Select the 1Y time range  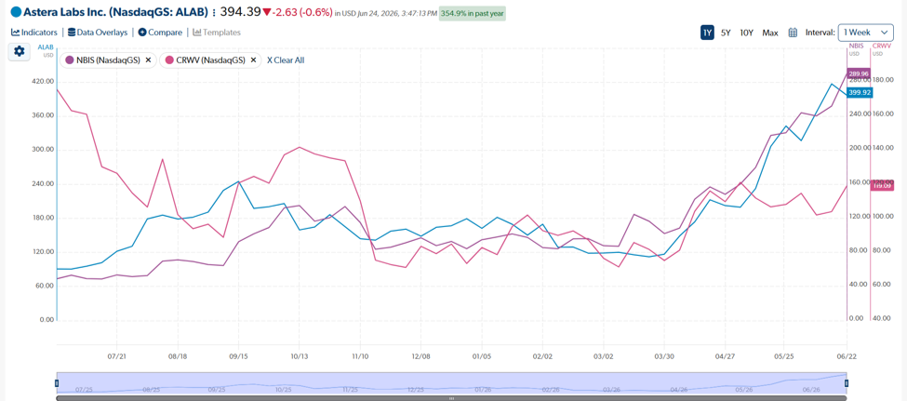(707, 33)
